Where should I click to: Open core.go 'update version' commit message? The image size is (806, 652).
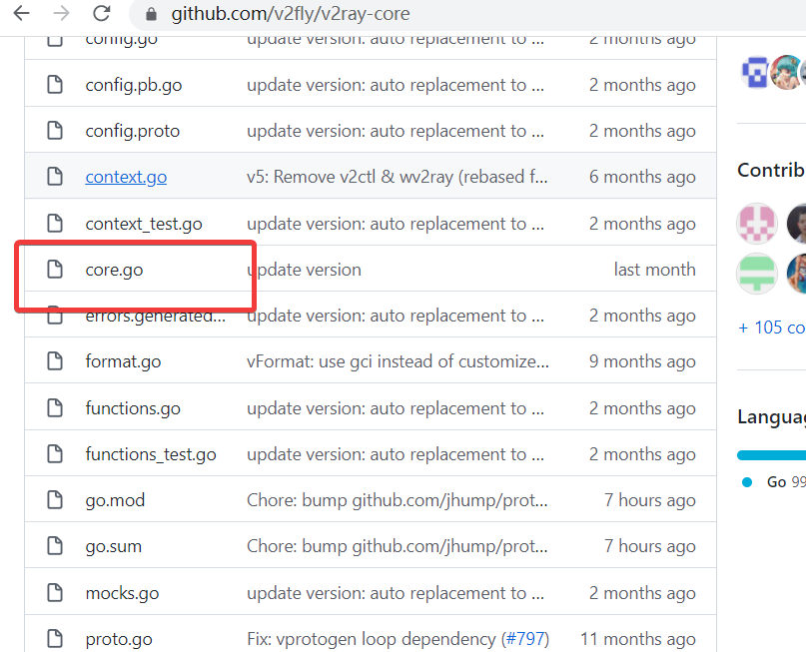click(304, 270)
